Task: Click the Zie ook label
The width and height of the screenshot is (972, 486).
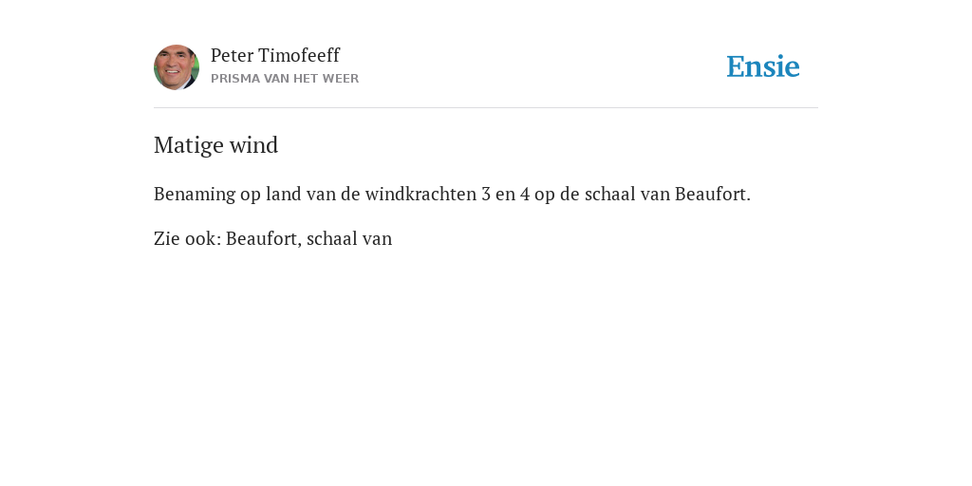Action: coord(187,238)
